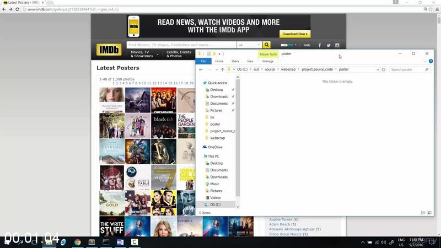Click the IMDb logo on the web page
This screenshot has height=248, width=441.
tap(109, 50)
